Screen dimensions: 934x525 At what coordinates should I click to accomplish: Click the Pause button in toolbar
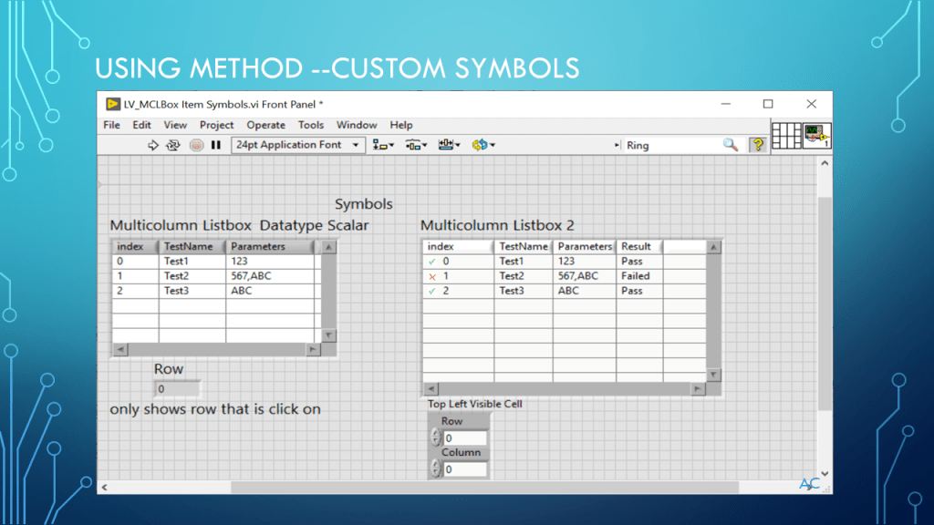tap(216, 145)
